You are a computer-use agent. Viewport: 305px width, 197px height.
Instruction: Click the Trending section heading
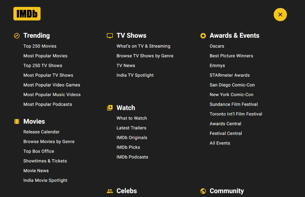click(x=37, y=35)
